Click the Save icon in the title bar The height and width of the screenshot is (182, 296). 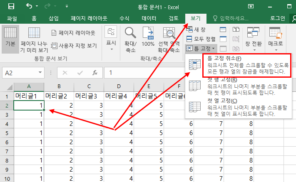point(11,6)
